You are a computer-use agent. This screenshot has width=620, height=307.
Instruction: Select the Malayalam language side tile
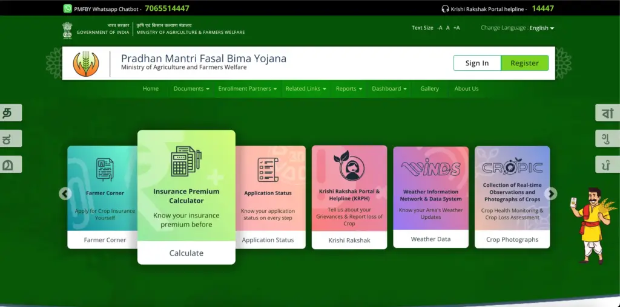(x=11, y=164)
